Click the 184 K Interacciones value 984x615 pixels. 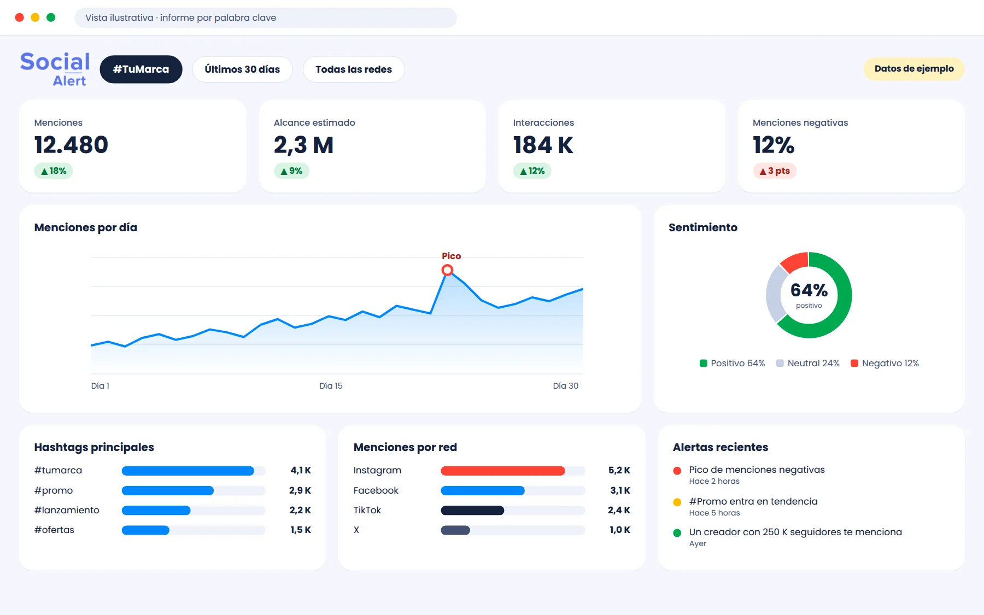click(543, 145)
